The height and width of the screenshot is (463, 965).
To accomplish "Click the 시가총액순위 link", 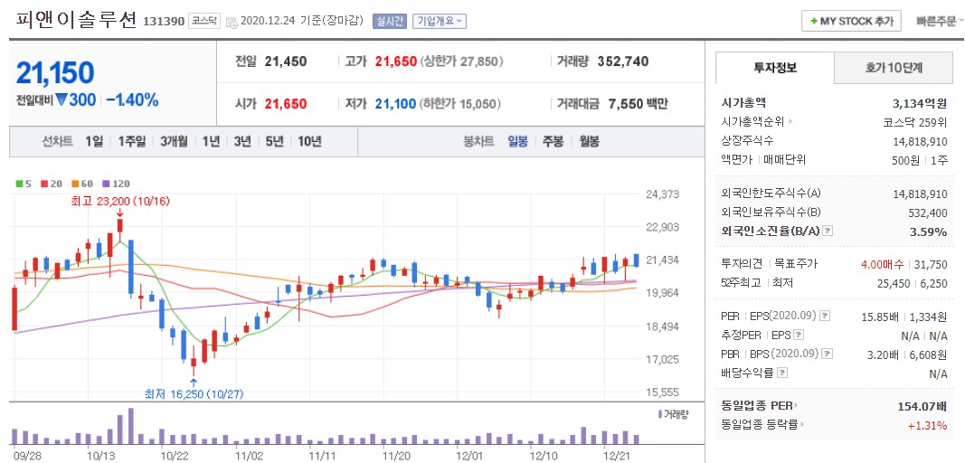I will [x=753, y=122].
